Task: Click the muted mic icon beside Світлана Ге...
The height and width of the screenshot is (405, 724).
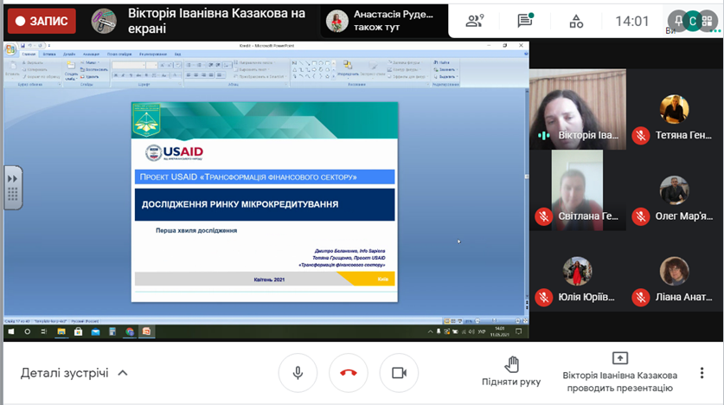Action: [x=544, y=216]
